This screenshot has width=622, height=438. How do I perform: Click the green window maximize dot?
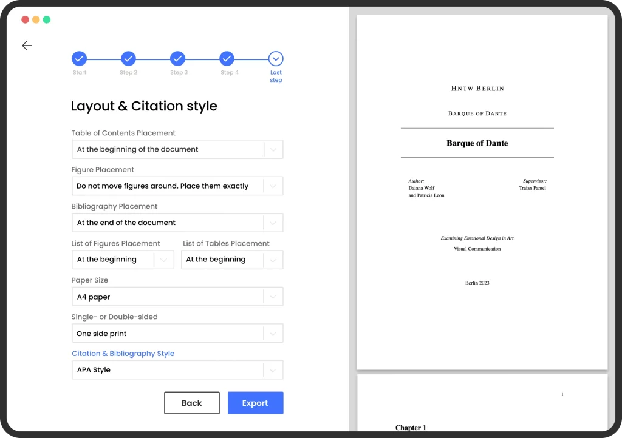[x=47, y=19]
